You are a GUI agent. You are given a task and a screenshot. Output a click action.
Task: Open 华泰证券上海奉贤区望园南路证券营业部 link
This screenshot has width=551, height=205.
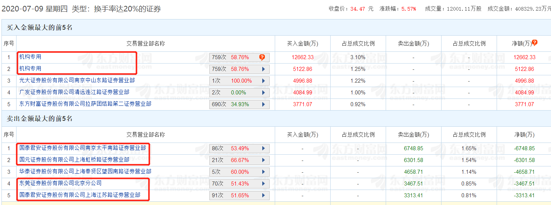(85, 172)
